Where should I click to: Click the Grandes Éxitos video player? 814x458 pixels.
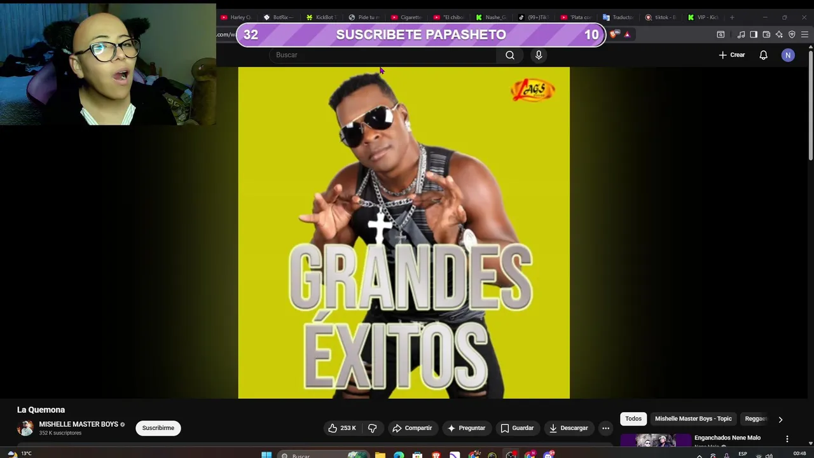[404, 233]
